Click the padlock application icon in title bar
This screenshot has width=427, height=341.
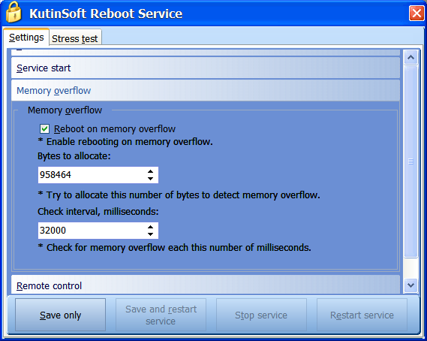(x=14, y=13)
